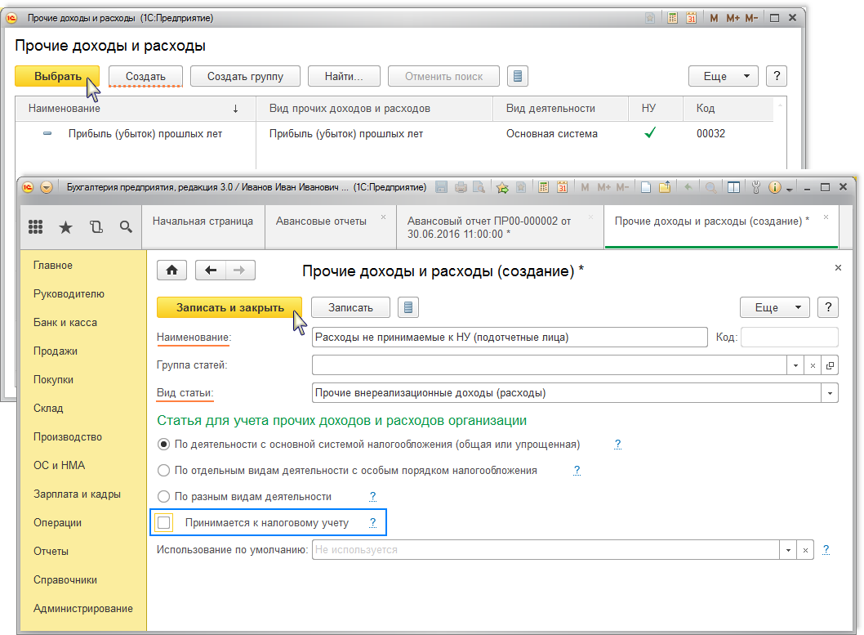This screenshot has height=635, width=864.
Task: Click the help link beside 'По разным видам деятельности'
Action: point(373,496)
